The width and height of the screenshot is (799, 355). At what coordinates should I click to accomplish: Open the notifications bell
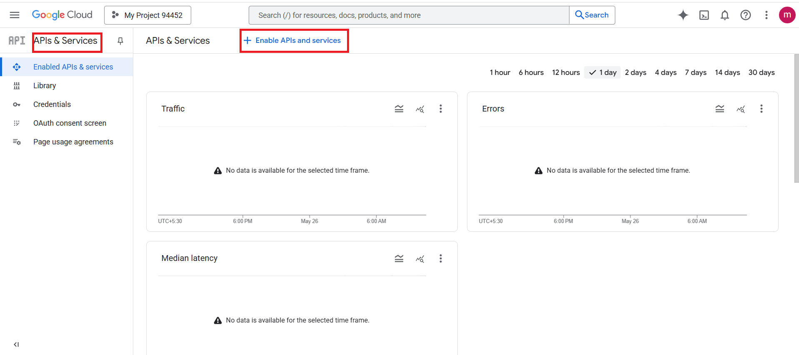(724, 15)
